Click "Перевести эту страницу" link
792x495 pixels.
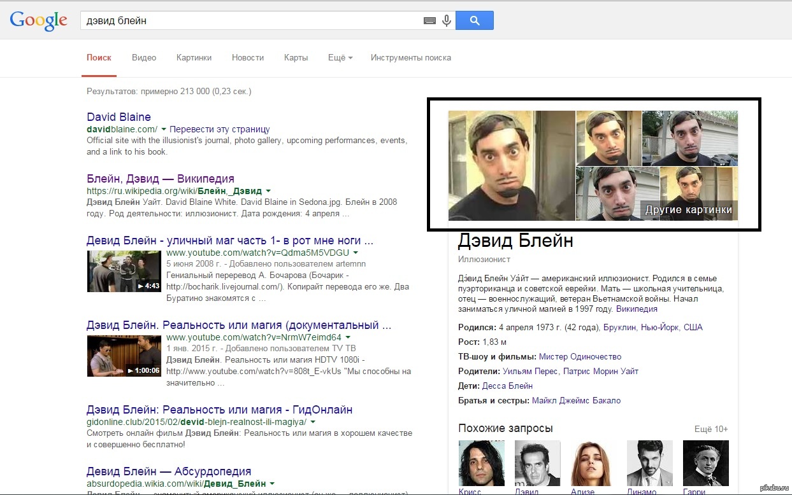220,129
